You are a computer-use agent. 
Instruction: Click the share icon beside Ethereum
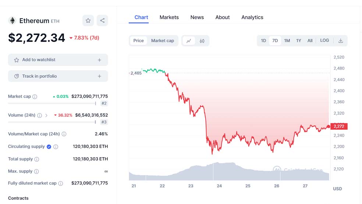[102, 21]
